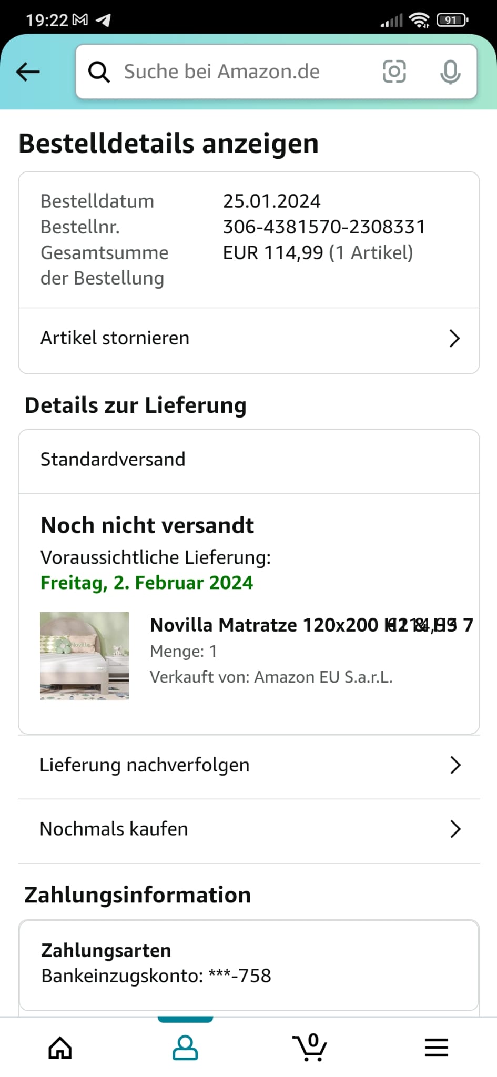Focus the Amazon.de search field
497x1077 pixels.
(237, 72)
